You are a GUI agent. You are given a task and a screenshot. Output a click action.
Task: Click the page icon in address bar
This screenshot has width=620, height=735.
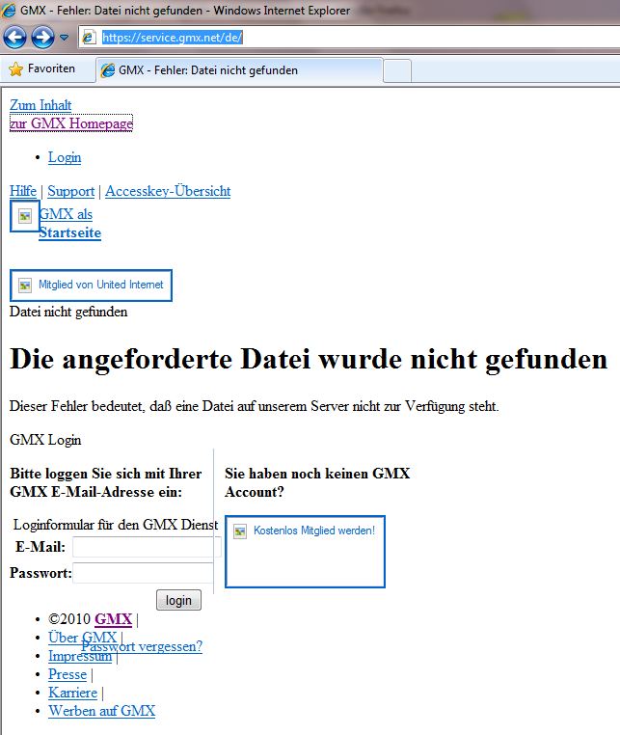(x=89, y=37)
